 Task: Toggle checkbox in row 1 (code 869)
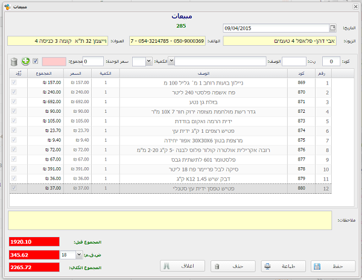[14, 83]
